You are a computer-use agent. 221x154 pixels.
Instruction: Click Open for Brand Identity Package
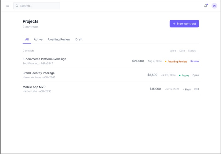(195, 75)
